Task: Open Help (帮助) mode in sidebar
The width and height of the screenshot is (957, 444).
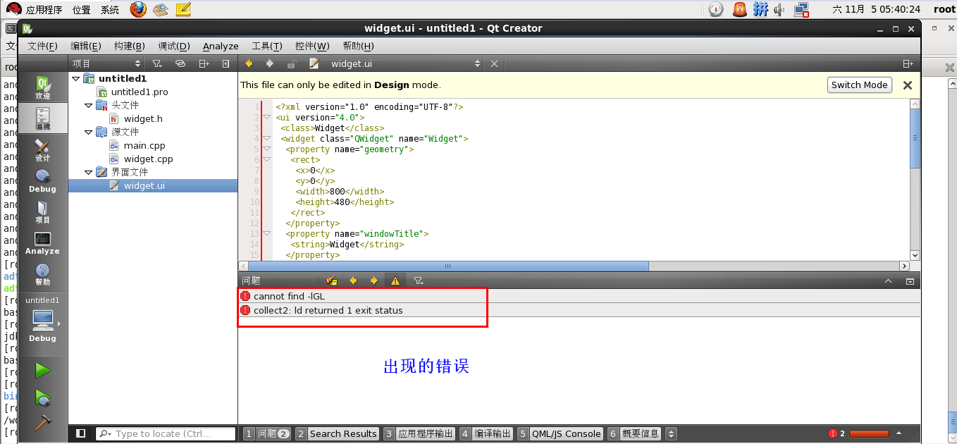Action: 42,273
